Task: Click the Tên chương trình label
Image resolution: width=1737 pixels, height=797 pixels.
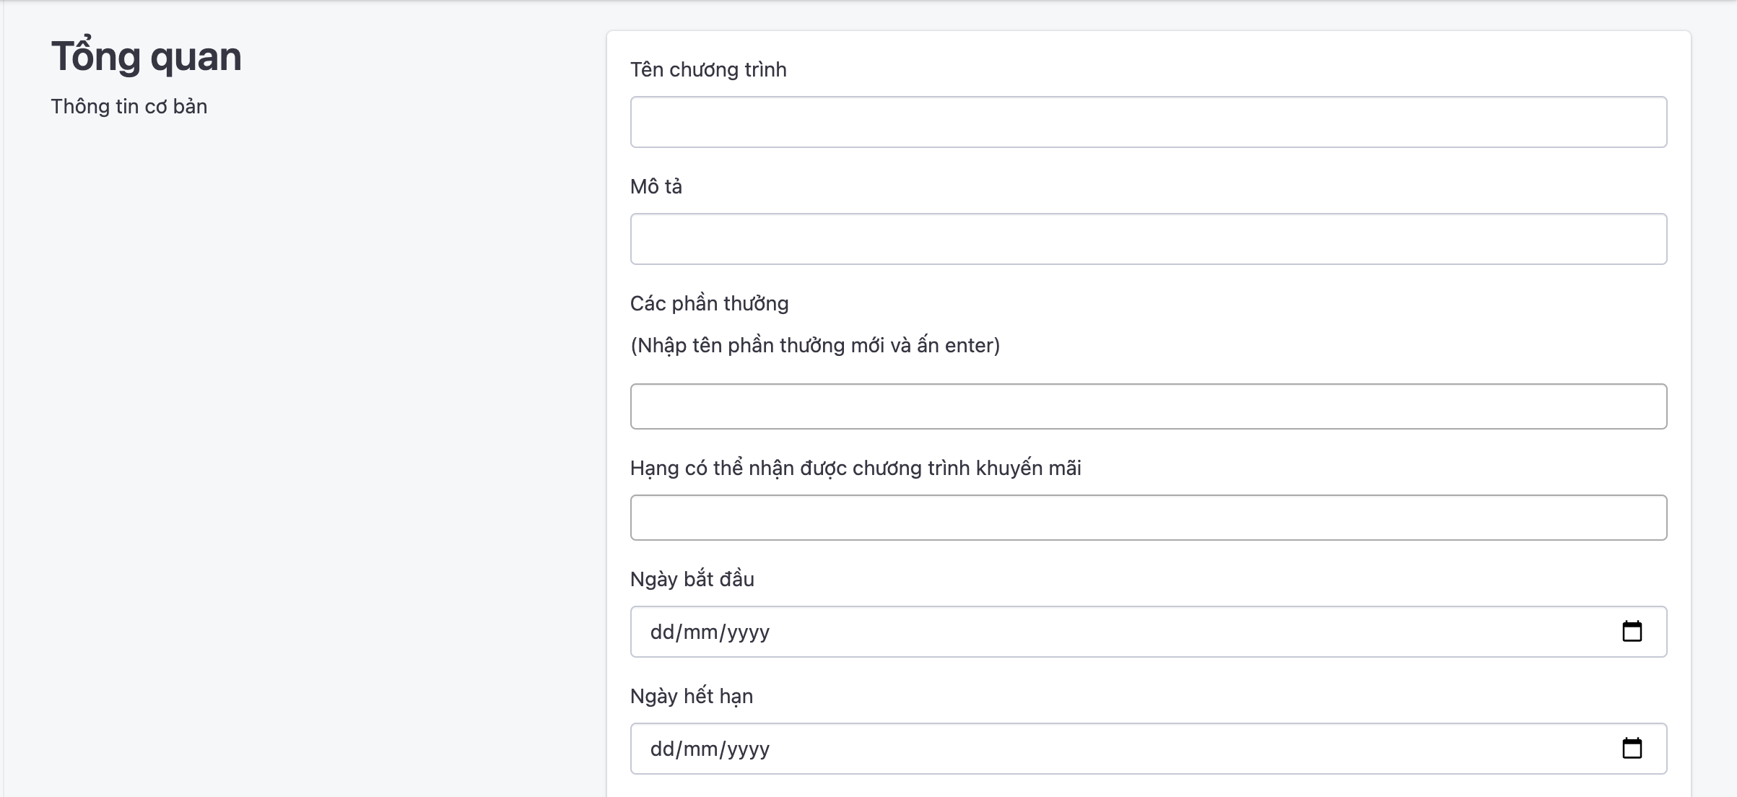Action: click(x=708, y=69)
